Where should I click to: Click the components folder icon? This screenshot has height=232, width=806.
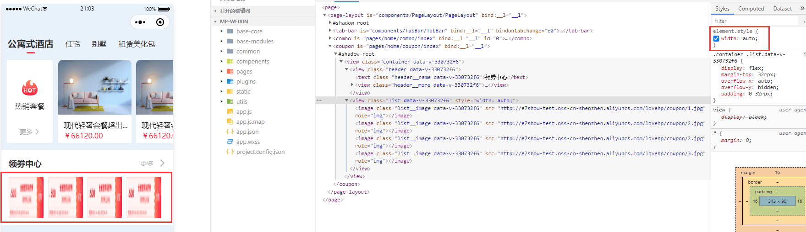coord(230,61)
